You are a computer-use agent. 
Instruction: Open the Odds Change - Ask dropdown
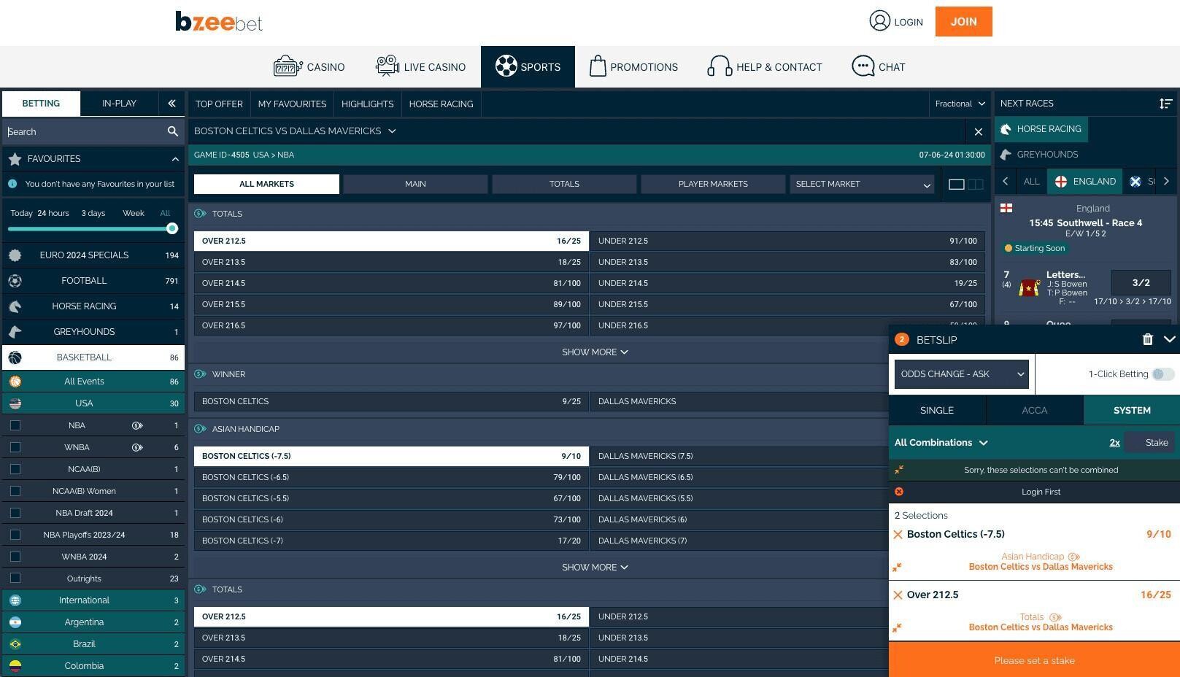(961, 374)
